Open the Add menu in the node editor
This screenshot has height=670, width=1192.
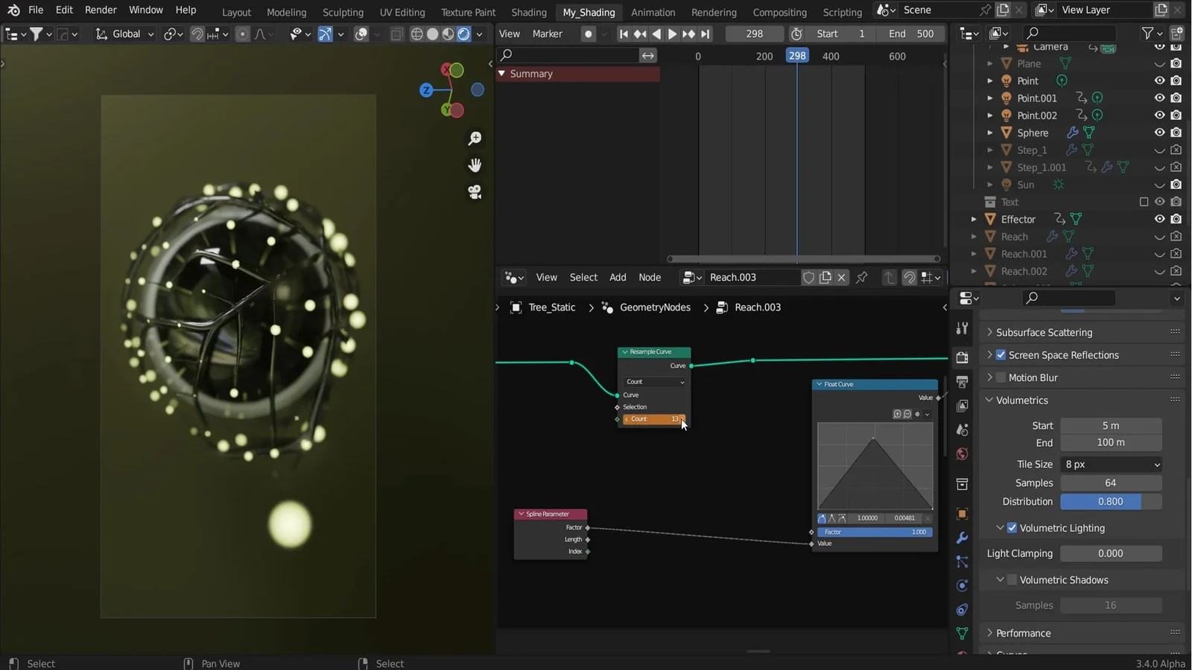(618, 277)
